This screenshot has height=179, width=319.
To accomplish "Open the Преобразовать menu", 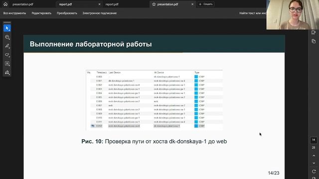I will coord(67,13).
